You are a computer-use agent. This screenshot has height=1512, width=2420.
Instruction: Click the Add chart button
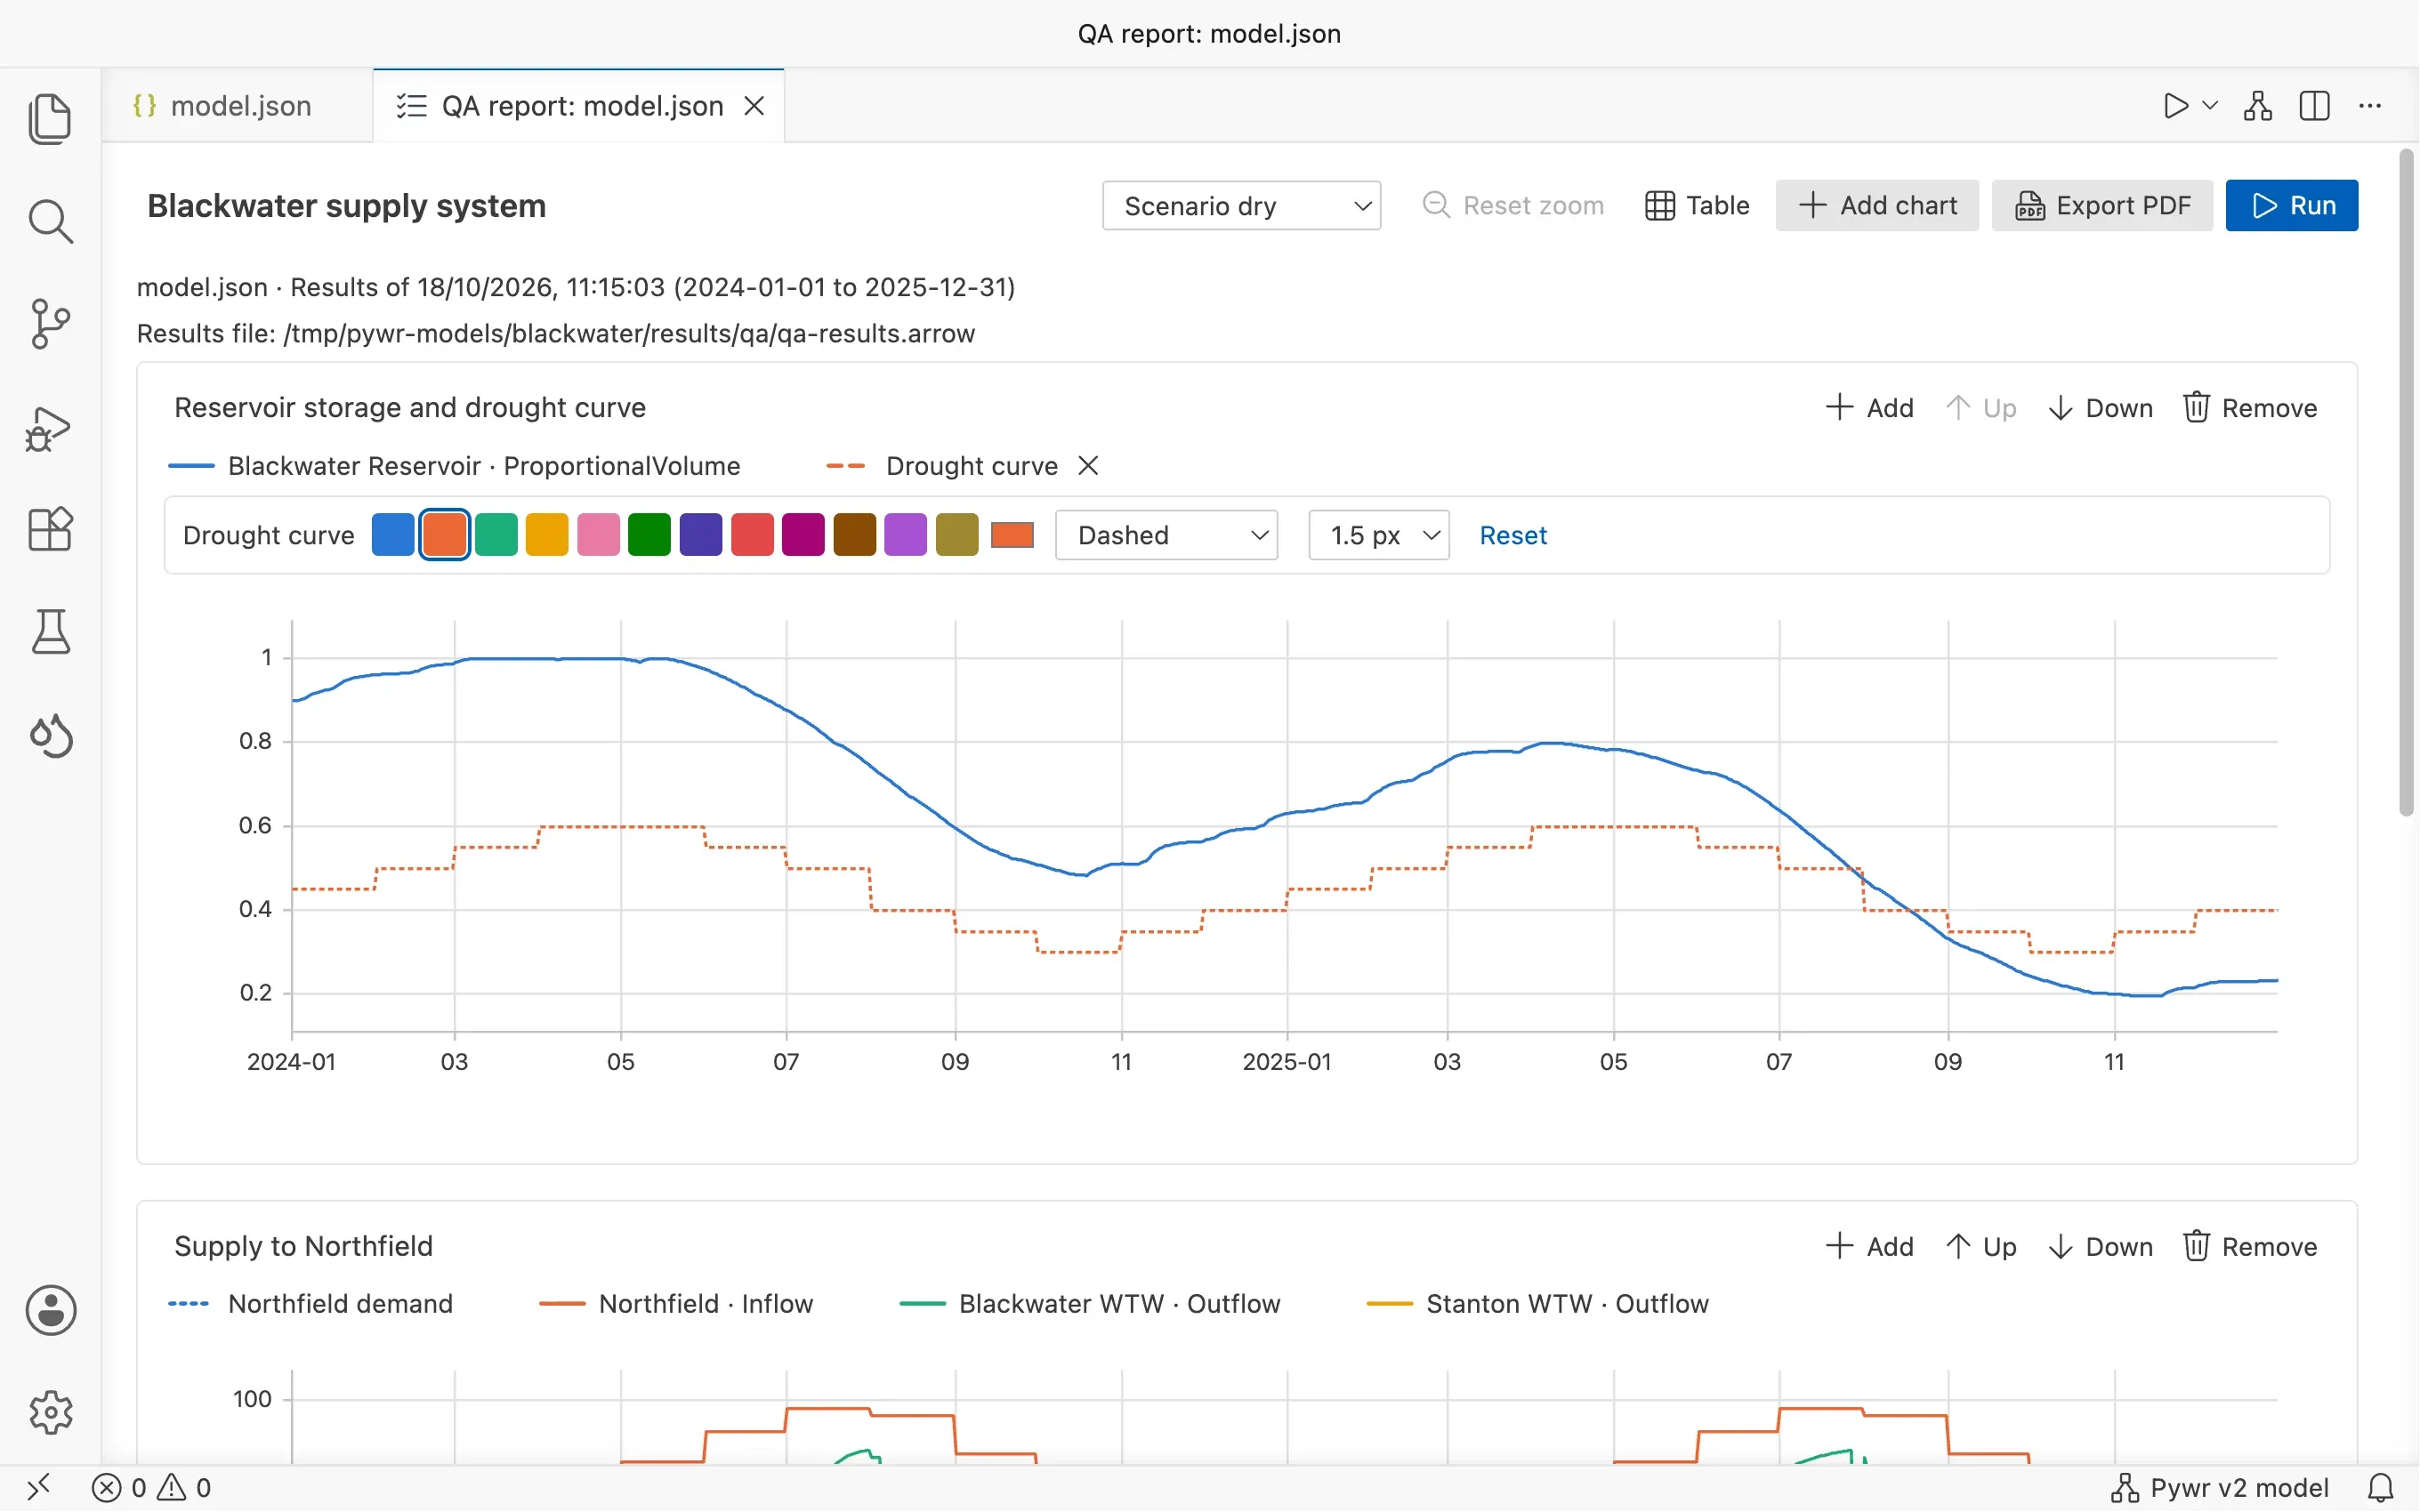1877,206
